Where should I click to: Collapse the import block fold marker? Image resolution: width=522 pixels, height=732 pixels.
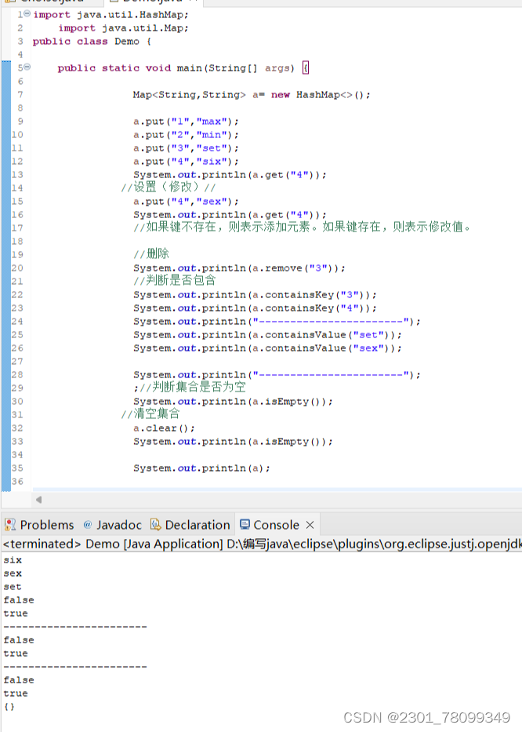point(27,13)
